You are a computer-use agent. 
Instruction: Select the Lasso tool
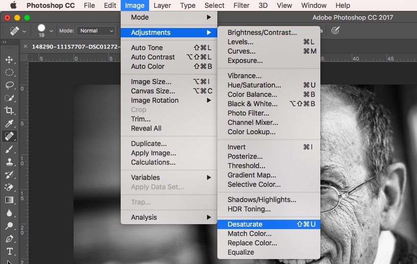(9, 85)
